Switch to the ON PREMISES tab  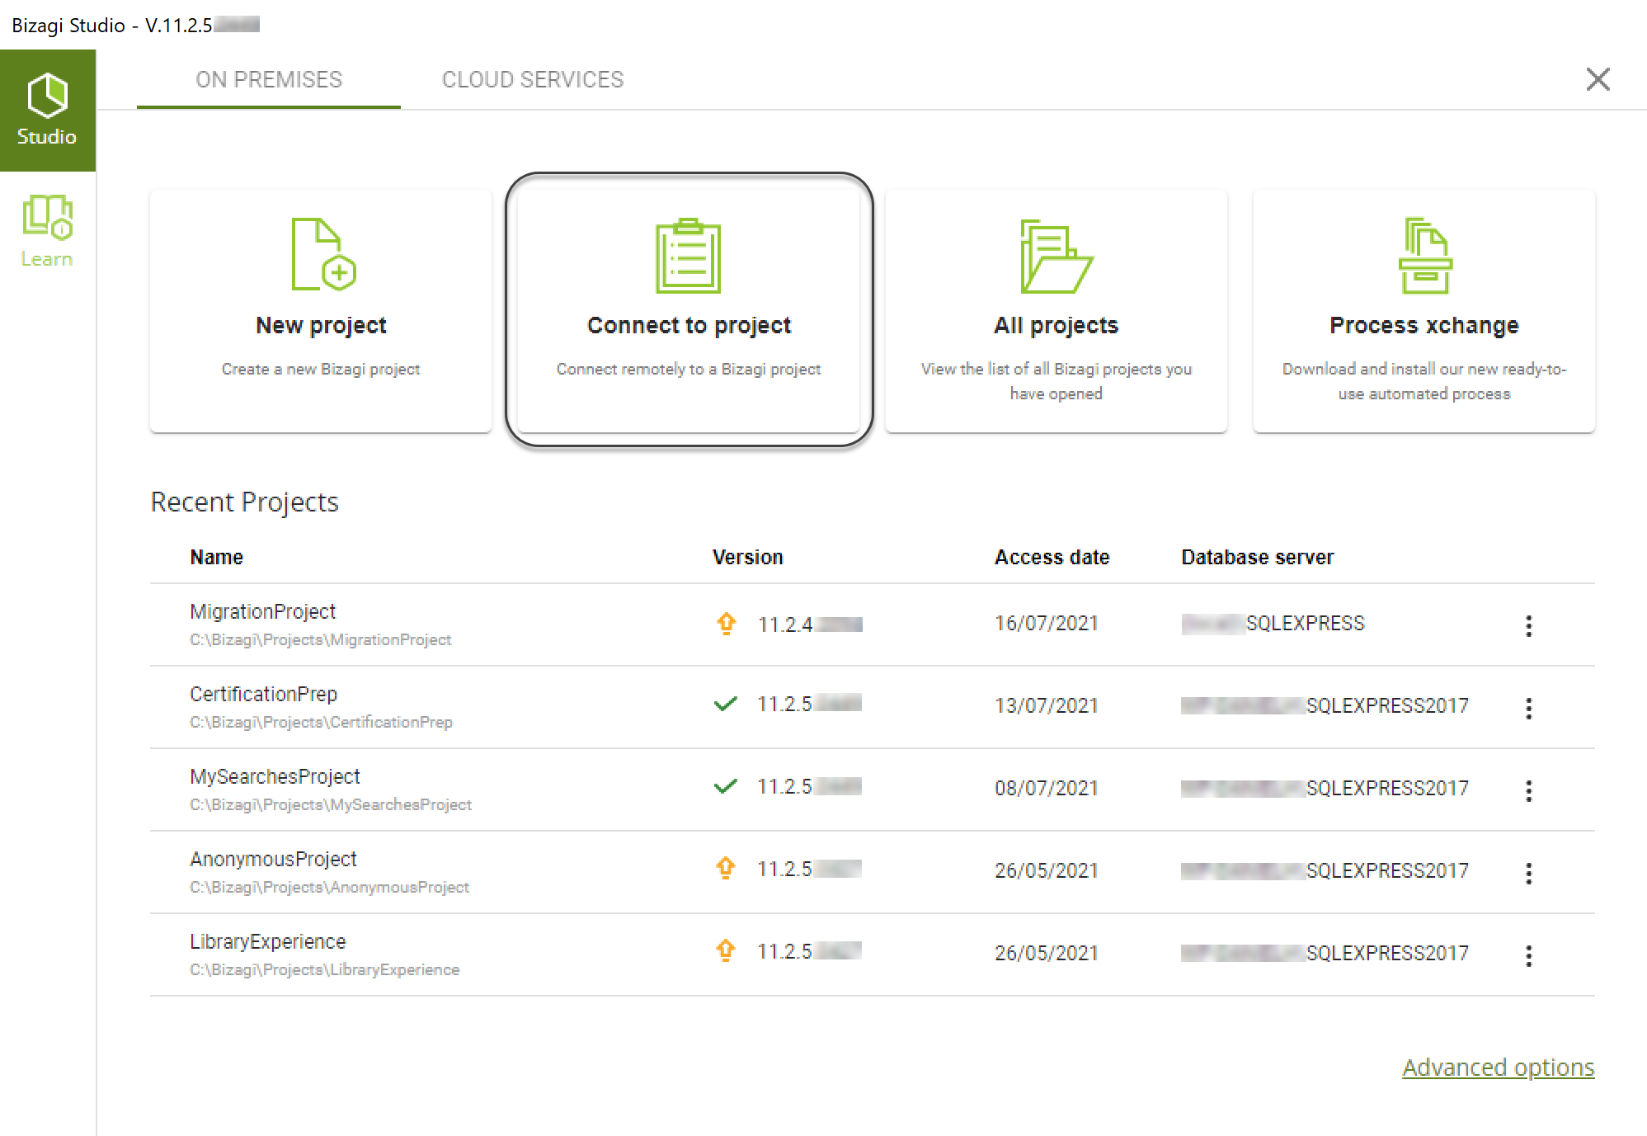click(269, 79)
